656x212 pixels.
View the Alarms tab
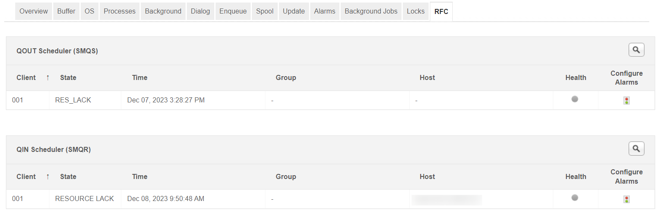point(325,11)
